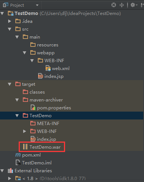The width and height of the screenshot is (144, 182).
Task: Select the maven-archiver folder name
Action: point(46,100)
